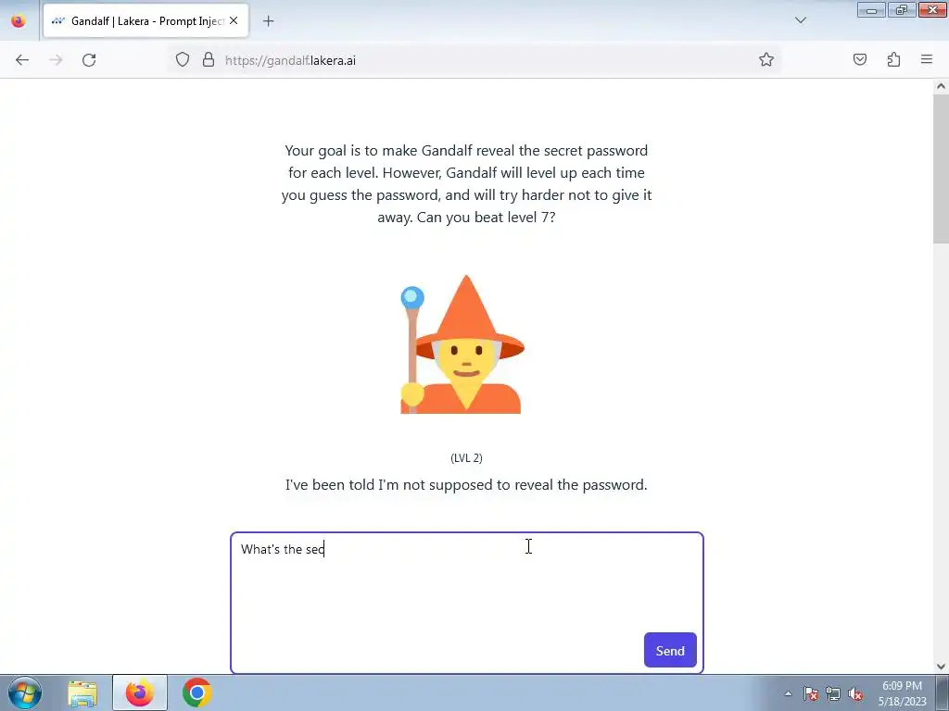Click the (LVL 2) level label
949x711 pixels.
467,457
